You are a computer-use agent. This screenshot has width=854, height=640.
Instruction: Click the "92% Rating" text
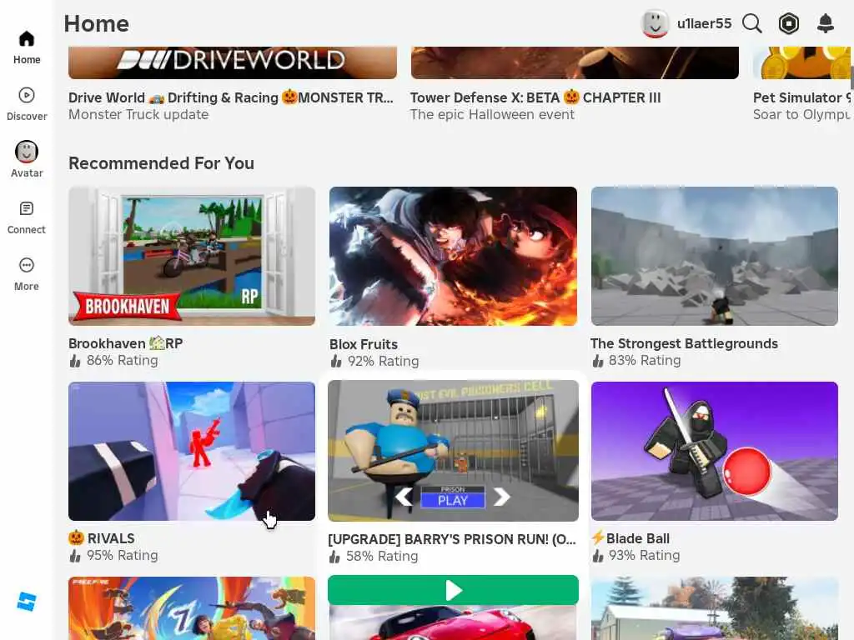384,361
